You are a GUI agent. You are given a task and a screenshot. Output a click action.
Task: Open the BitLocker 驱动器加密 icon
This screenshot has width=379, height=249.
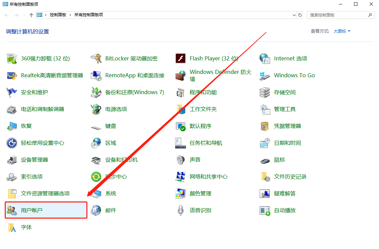click(x=96, y=58)
